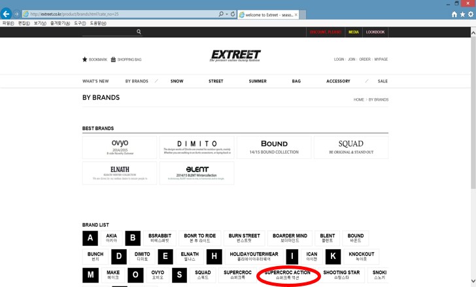Open the DIMITO best brand card
This screenshot has width=476, height=287.
pos(197,148)
